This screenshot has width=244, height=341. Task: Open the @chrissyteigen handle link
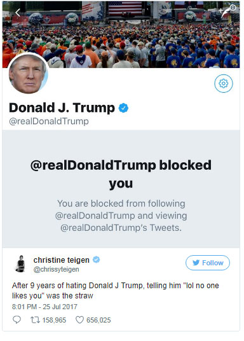point(56,269)
